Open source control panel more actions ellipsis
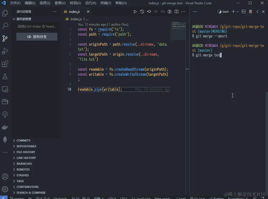The width and height of the screenshot is (268, 199). tap(54, 12)
